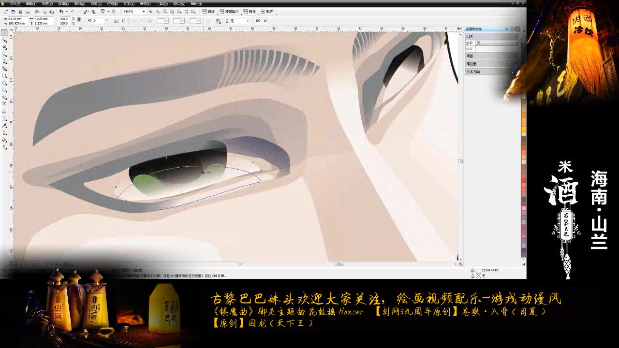
Task: Open the zoom level 2400% dropdown
Action: (144, 12)
